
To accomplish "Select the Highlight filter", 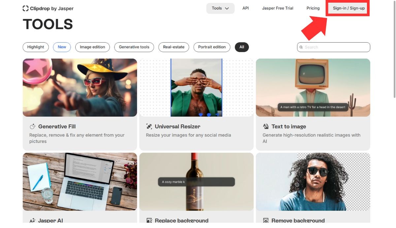I will coord(36,47).
